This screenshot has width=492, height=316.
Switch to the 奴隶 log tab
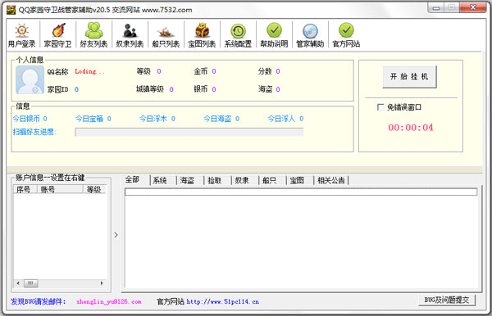click(x=242, y=180)
